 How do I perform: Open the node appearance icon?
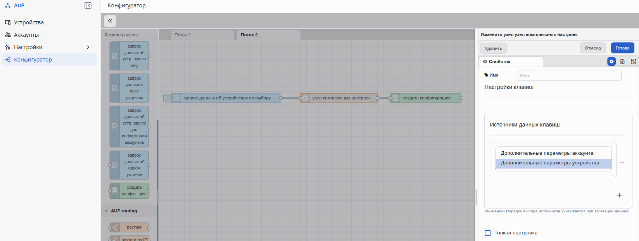click(633, 62)
